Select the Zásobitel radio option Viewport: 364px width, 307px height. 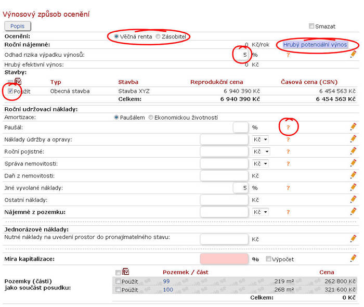pos(158,36)
